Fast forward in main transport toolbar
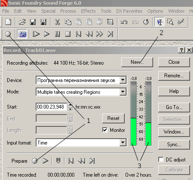This screenshot has height=180, width=193. [x=100, y=34]
